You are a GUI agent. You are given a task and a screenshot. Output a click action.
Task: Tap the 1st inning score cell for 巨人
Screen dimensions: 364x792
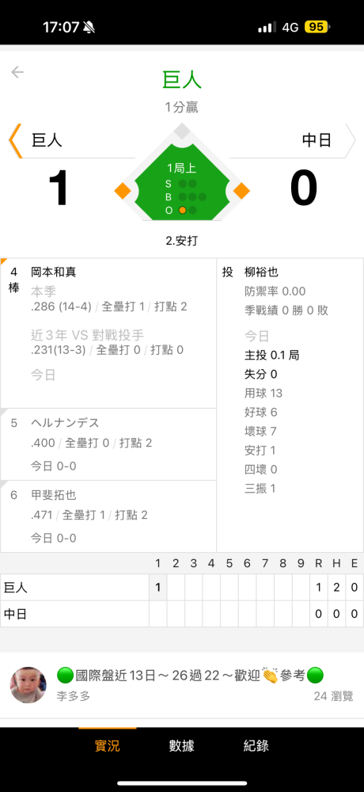158,588
